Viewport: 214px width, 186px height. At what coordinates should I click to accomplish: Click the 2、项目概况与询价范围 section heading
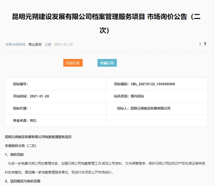point(23,181)
